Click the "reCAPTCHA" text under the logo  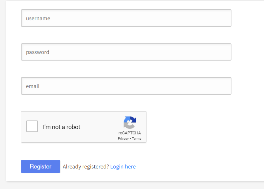point(130,133)
